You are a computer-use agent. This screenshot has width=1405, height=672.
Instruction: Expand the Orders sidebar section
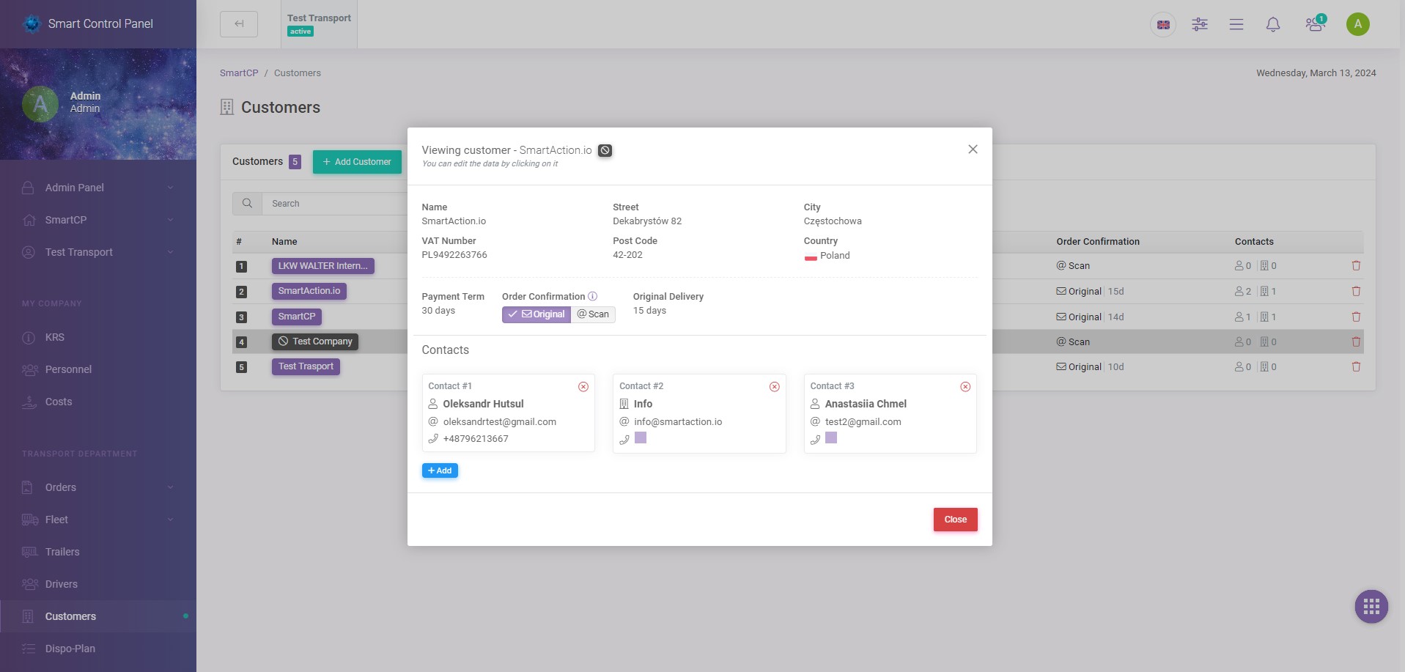(61, 487)
